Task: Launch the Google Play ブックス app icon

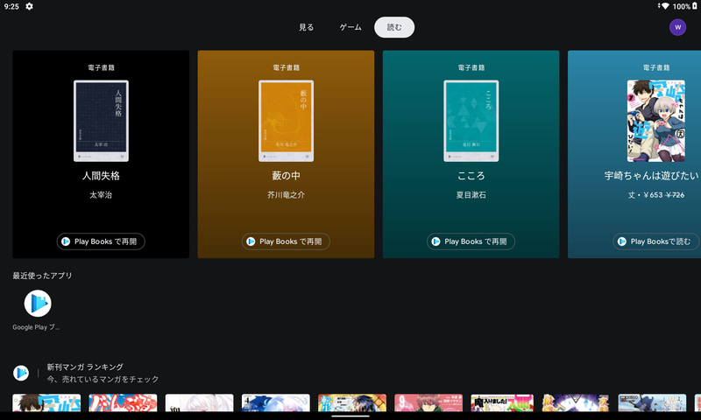Action: (38, 304)
